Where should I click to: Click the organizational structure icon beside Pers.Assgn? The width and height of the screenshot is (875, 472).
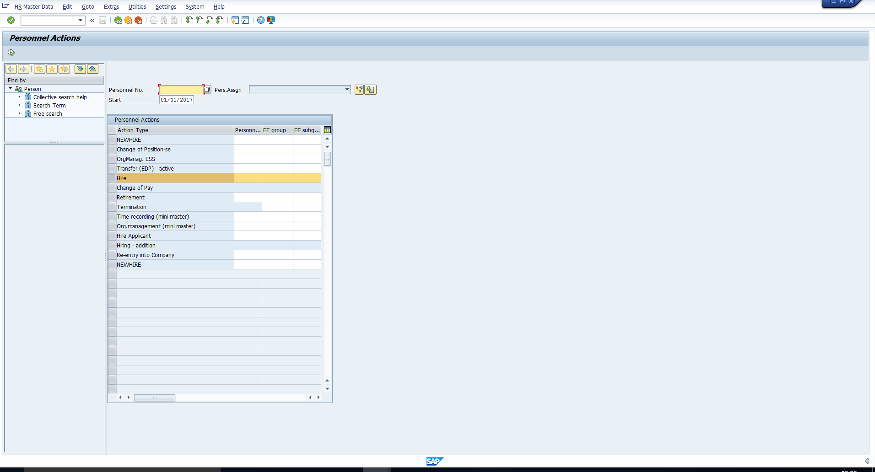point(359,90)
